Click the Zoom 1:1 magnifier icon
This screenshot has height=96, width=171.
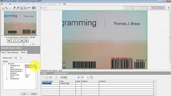(x=21, y=8)
